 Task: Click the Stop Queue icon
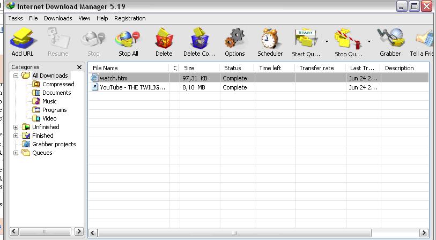click(348, 38)
